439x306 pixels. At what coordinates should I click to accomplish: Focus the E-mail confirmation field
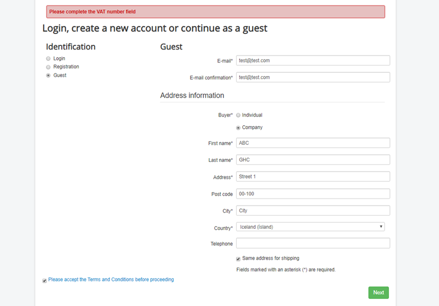click(313, 77)
